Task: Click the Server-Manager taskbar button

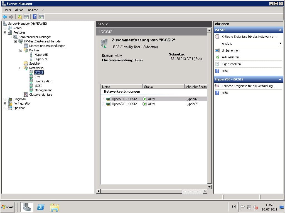Action: point(27,207)
